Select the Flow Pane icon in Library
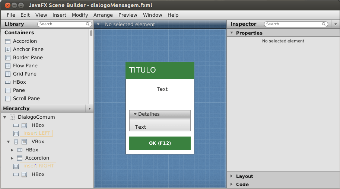This screenshot has width=340, height=189. tap(8, 66)
